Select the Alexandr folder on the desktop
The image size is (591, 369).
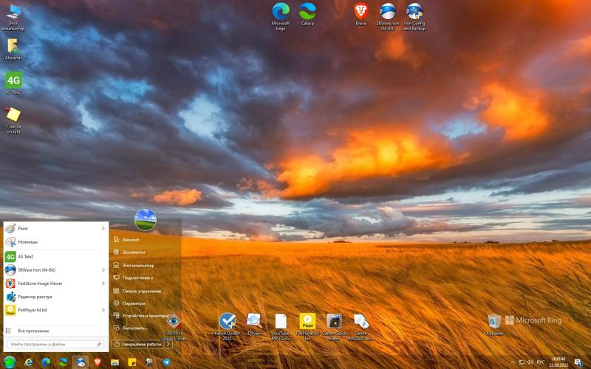pos(13,49)
